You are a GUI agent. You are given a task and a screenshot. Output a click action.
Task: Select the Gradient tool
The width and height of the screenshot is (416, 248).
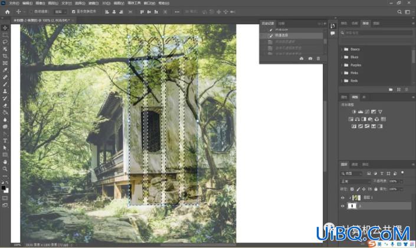[5, 113]
